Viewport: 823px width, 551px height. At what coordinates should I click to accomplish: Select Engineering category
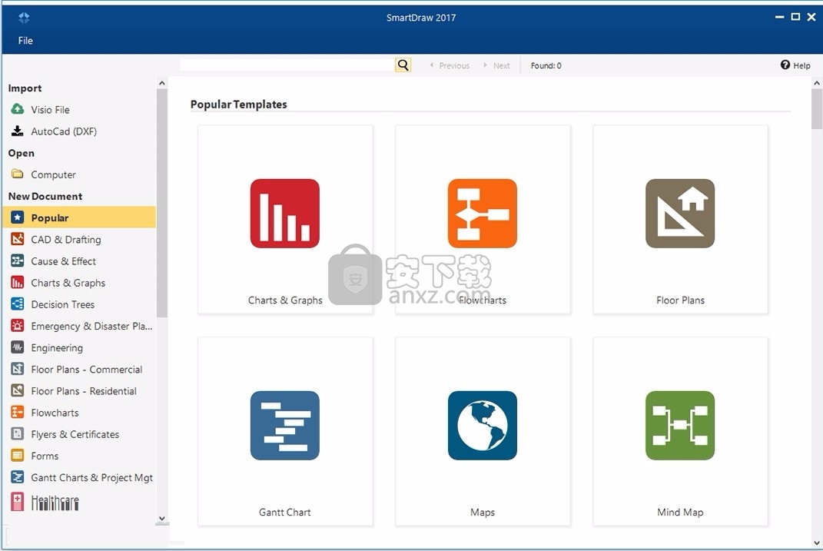point(57,347)
